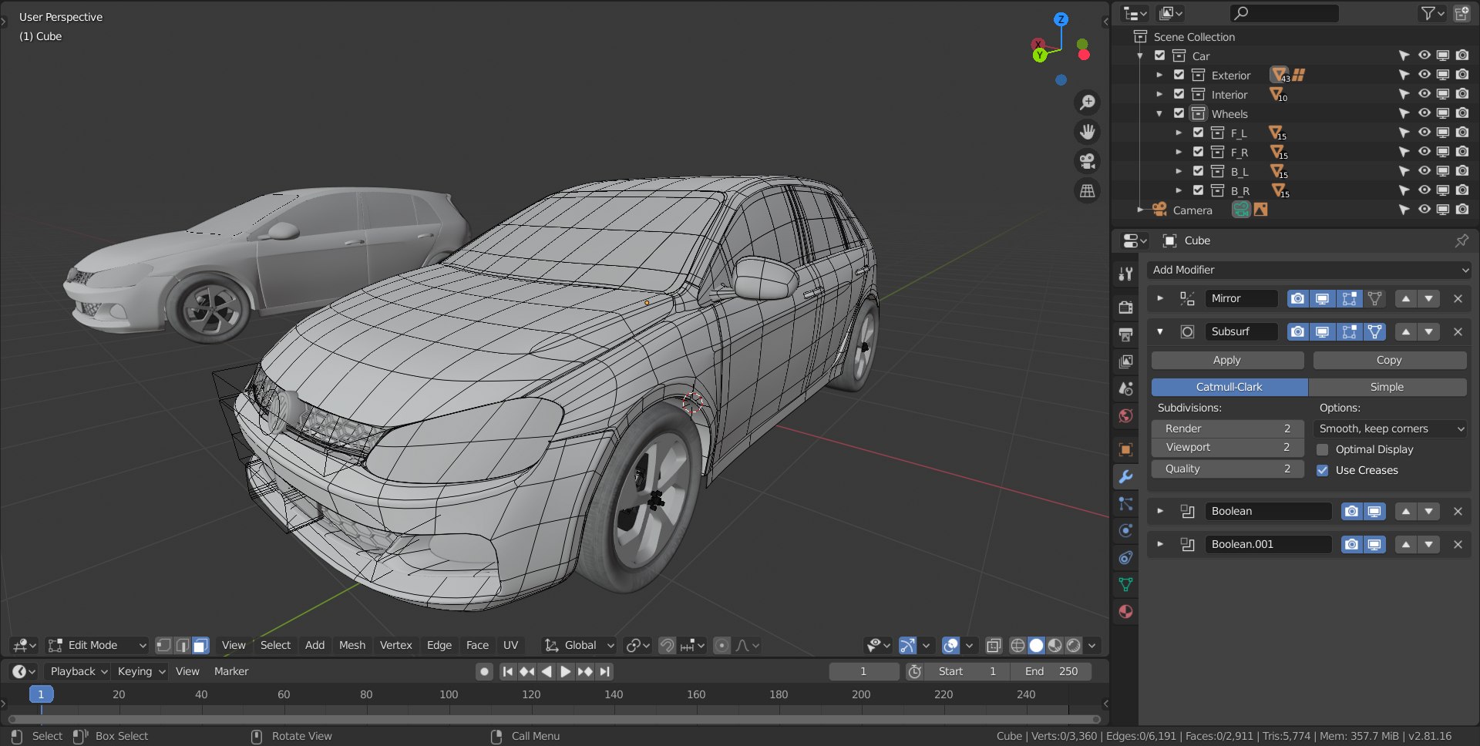Switch to wireframe shading mode

tap(1017, 645)
